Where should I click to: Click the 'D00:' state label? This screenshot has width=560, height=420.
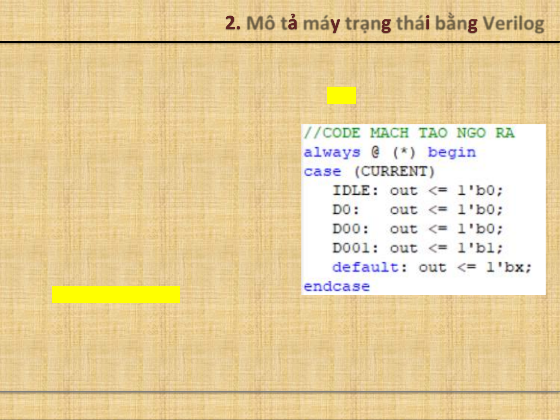click(x=351, y=229)
